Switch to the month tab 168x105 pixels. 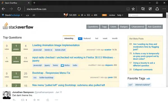[x=115, y=39]
